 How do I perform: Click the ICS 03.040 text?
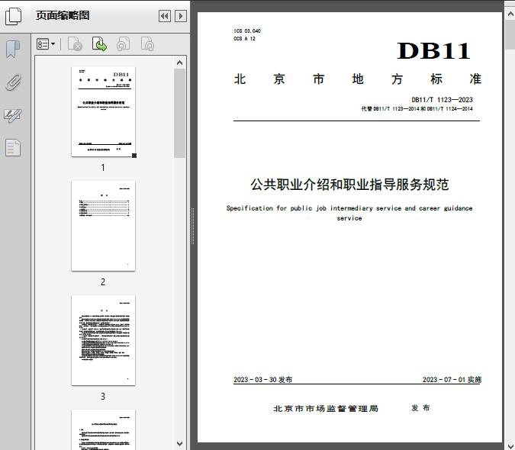click(x=247, y=31)
